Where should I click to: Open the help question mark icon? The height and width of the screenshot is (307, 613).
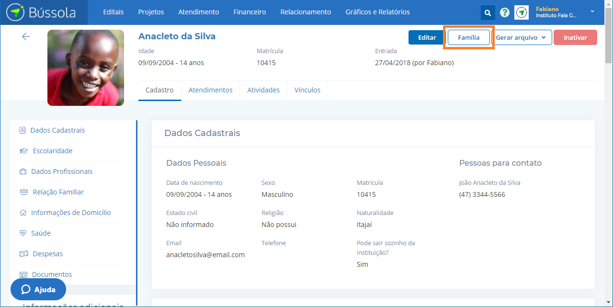coord(504,12)
